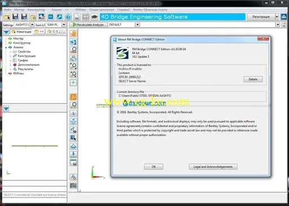The width and height of the screenshot is (289, 206).
Task: Select Дополнительно in navigation tree
Action: (x=29, y=65)
